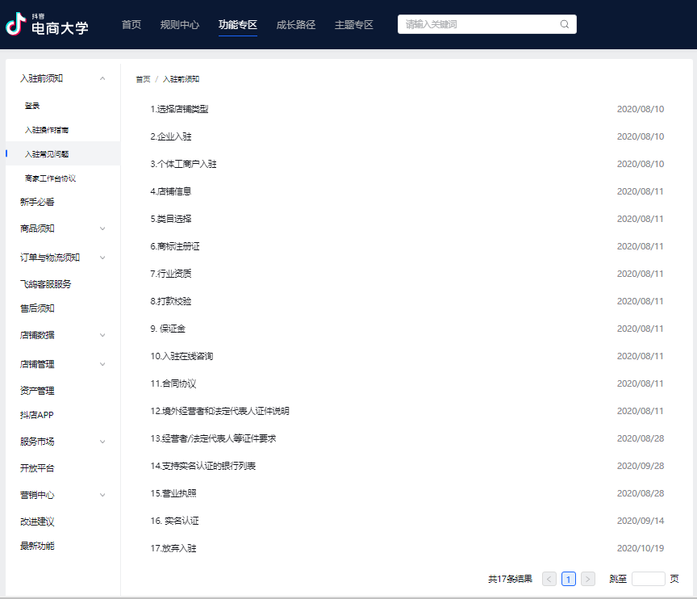Open the 规则中心 navigation tab
This screenshot has height=599, width=697.
click(x=180, y=25)
